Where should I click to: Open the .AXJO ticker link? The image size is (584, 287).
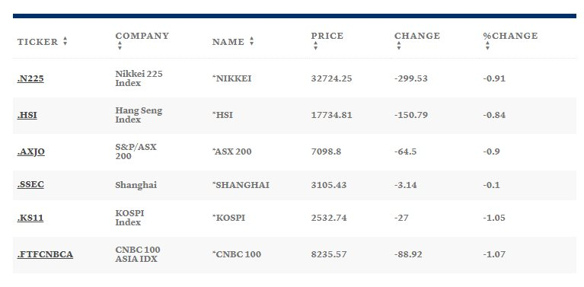tap(31, 151)
